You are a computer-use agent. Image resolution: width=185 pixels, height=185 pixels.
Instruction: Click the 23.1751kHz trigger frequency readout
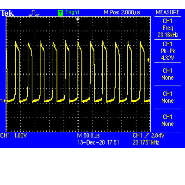[x=146, y=142]
